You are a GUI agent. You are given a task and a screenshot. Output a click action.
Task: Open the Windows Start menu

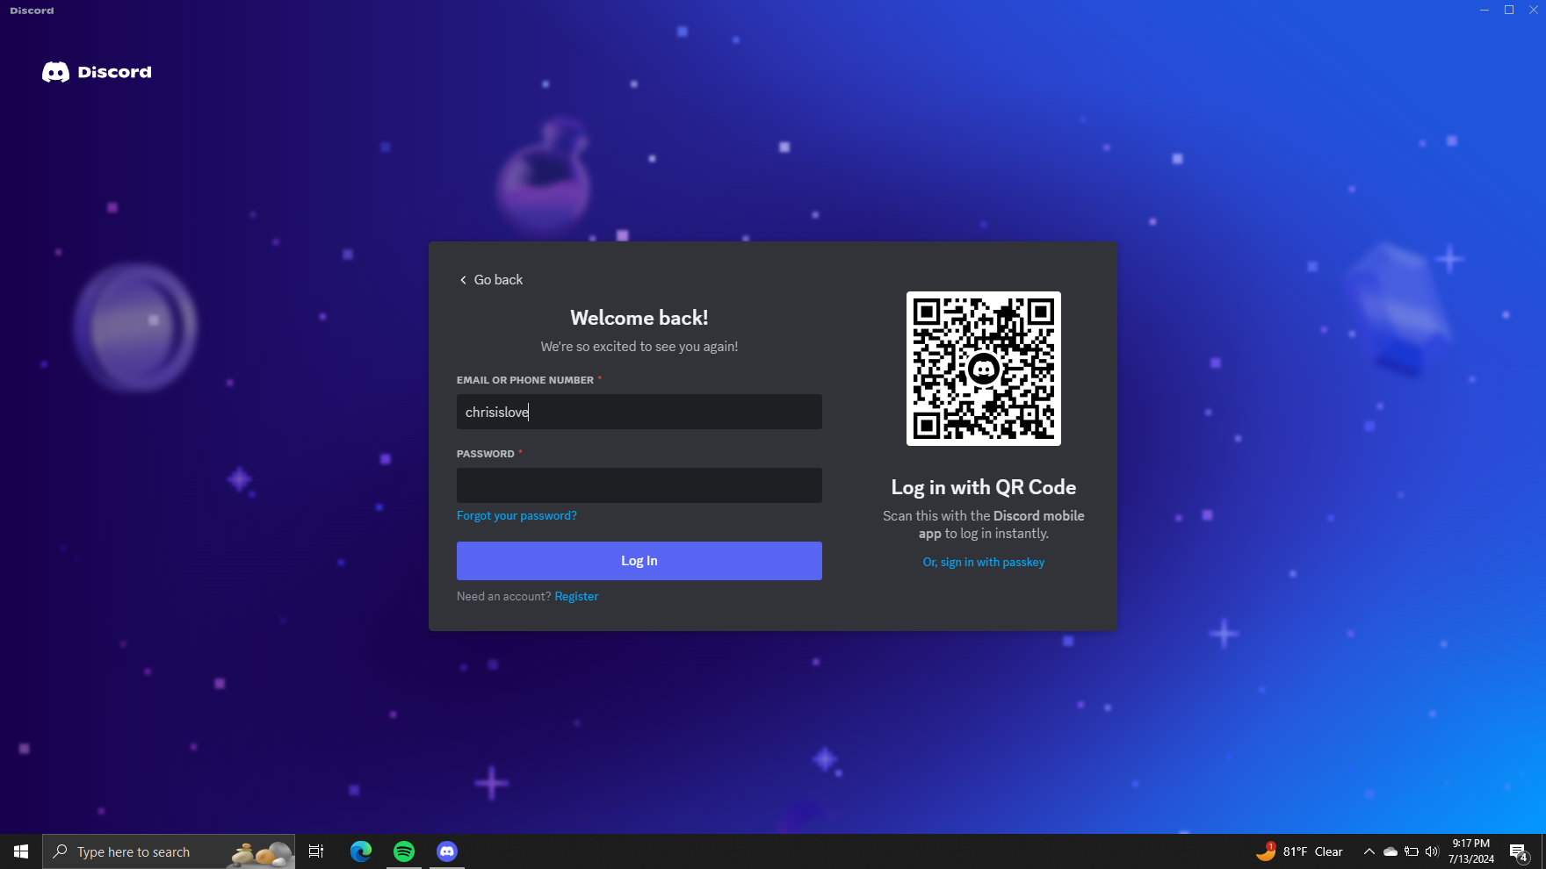(x=21, y=851)
